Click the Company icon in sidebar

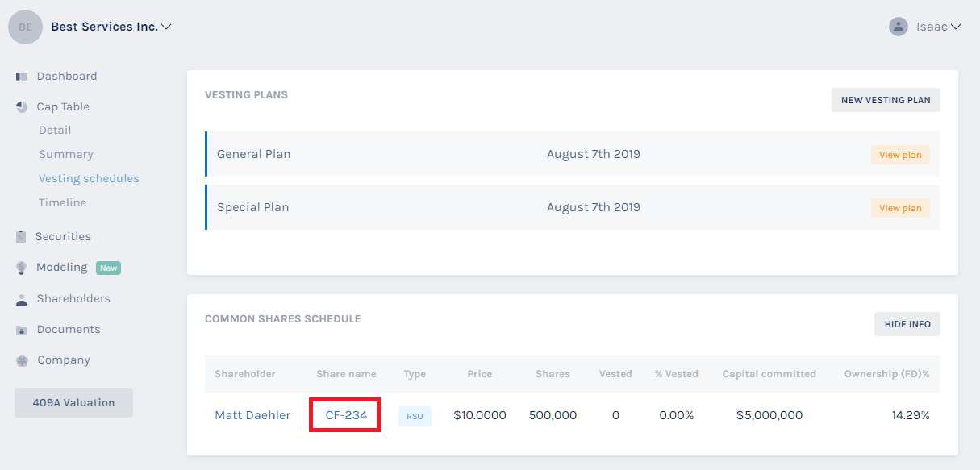coord(22,360)
